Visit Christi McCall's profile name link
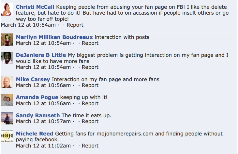 [35, 7]
